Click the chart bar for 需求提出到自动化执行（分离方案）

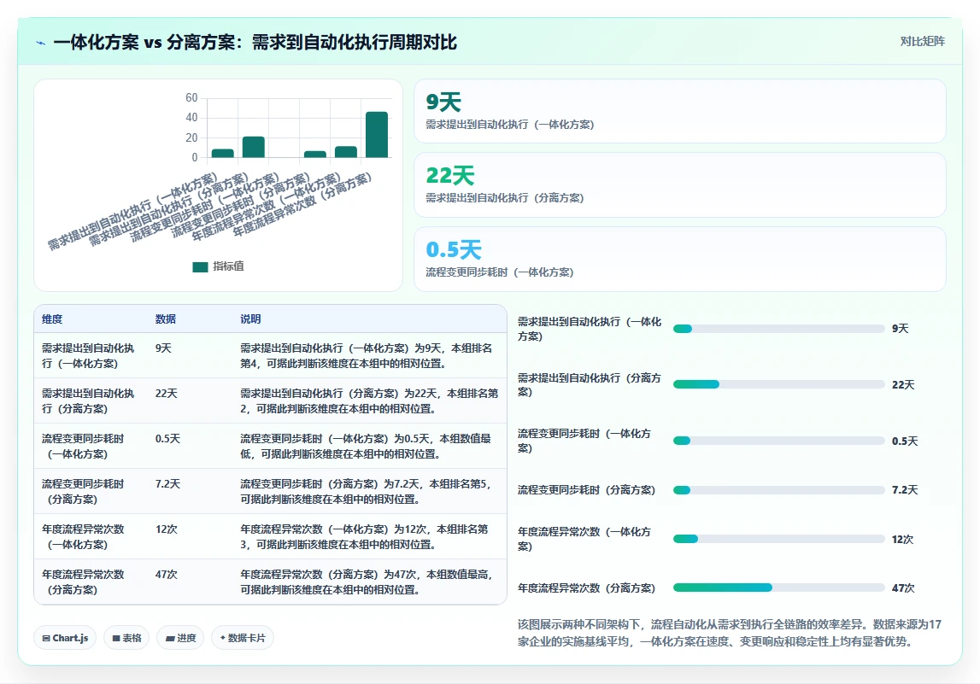click(x=254, y=147)
